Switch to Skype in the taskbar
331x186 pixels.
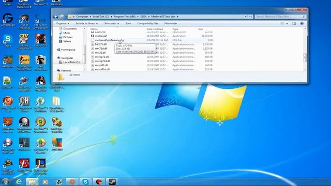point(85,182)
